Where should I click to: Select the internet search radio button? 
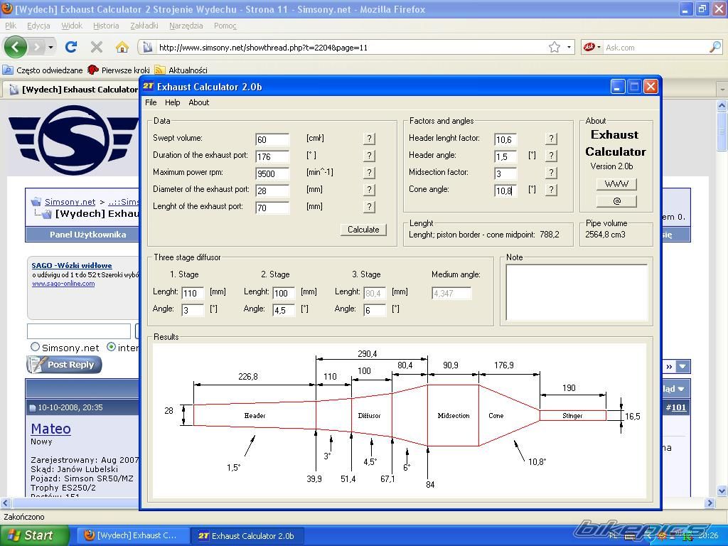111,347
